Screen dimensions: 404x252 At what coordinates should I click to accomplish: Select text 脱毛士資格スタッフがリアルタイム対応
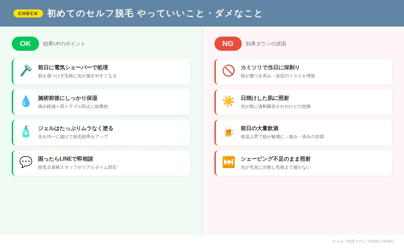point(77,167)
